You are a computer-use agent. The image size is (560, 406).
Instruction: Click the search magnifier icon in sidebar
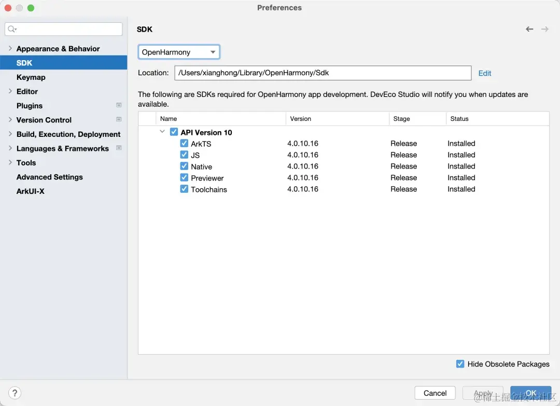[x=12, y=29]
